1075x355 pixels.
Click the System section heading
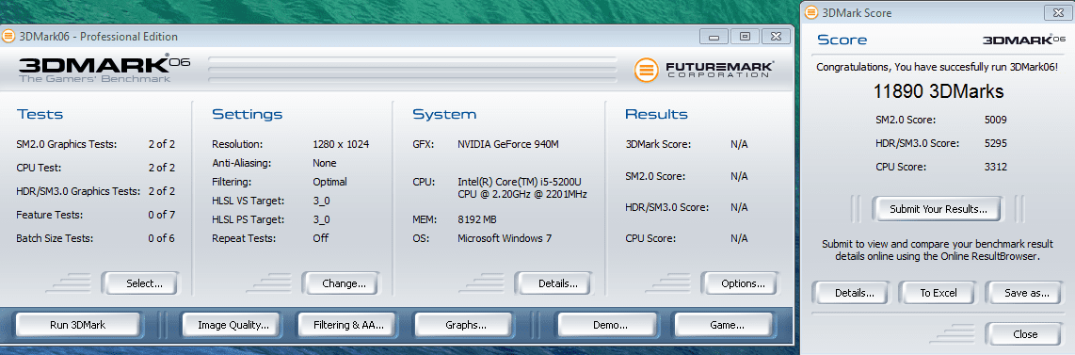[x=444, y=114]
